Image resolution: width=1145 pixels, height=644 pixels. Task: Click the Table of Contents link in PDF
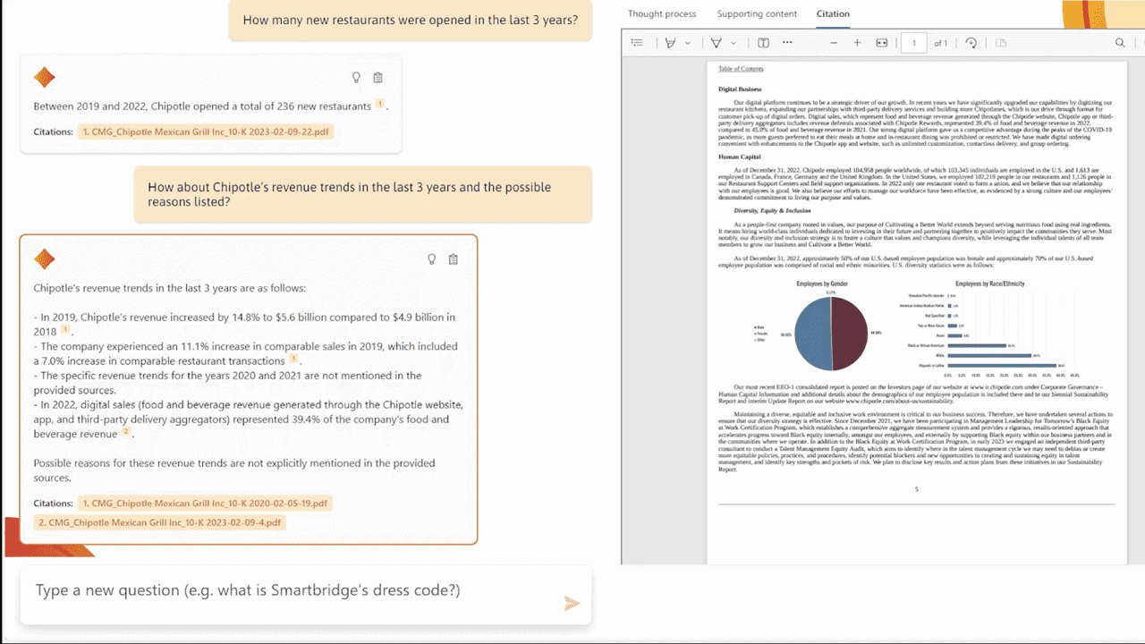[741, 69]
